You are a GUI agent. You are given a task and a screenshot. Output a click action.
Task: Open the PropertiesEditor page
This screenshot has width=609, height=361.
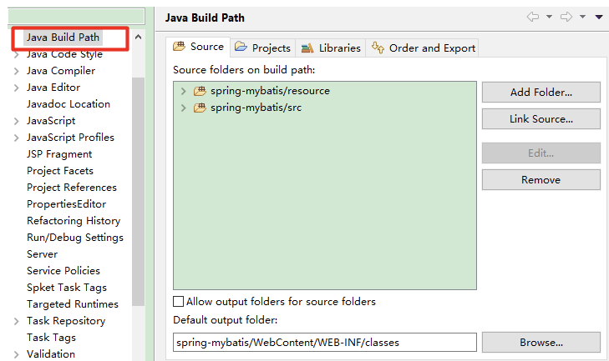pyautogui.click(x=67, y=204)
